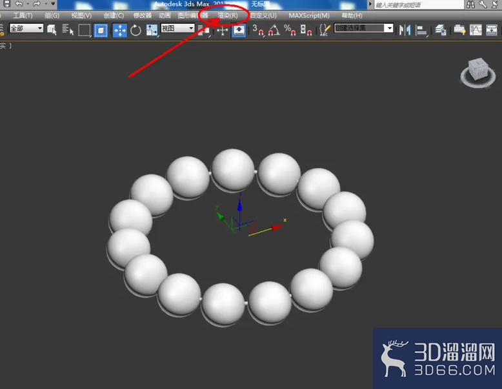Toggle the Spinner Snap button

(x=306, y=30)
